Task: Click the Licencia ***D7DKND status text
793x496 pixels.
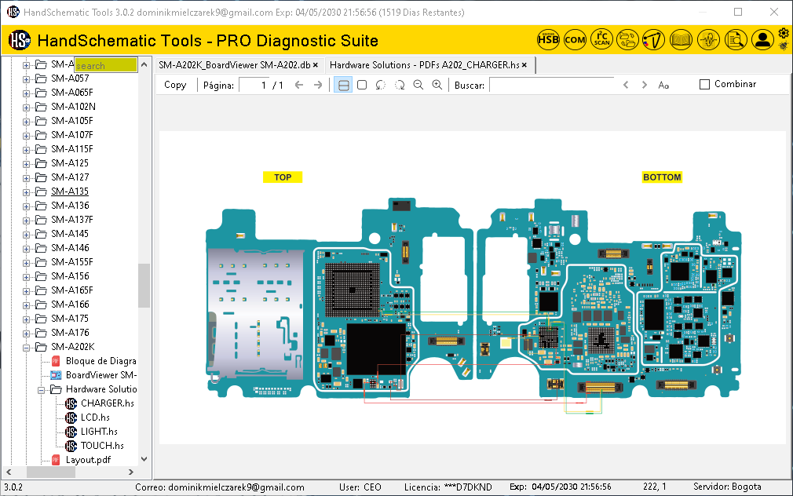Action: (x=448, y=487)
